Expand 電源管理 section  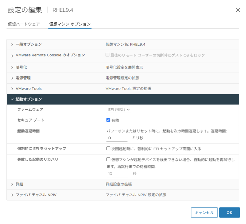tap(12, 78)
